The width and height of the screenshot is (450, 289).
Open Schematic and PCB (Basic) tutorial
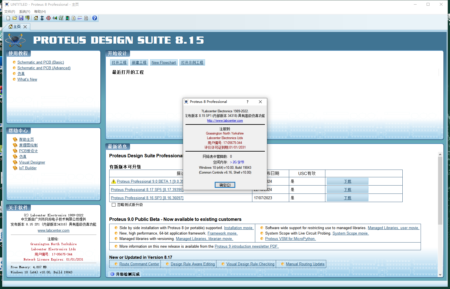click(40, 62)
